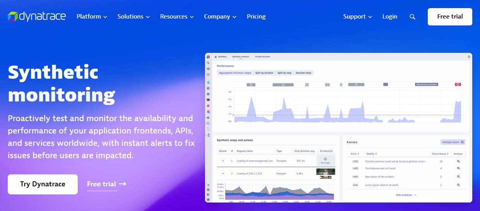Select Split by step view
This screenshot has height=211, width=480.
(284, 73)
